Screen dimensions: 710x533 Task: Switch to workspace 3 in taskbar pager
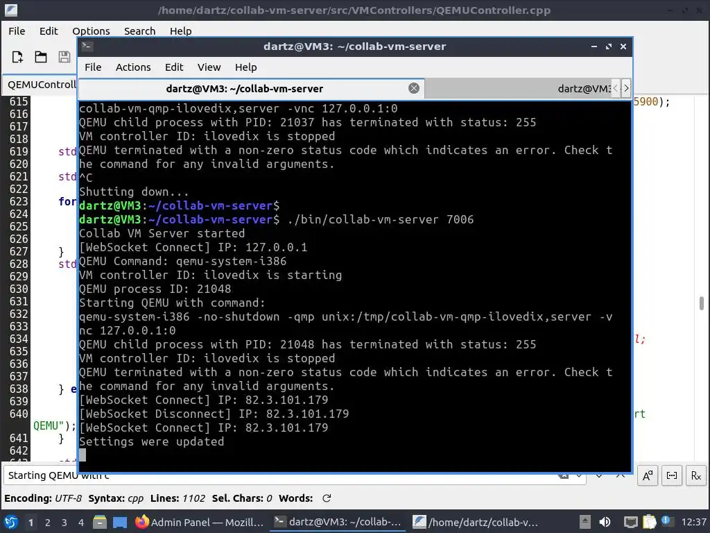(x=64, y=523)
